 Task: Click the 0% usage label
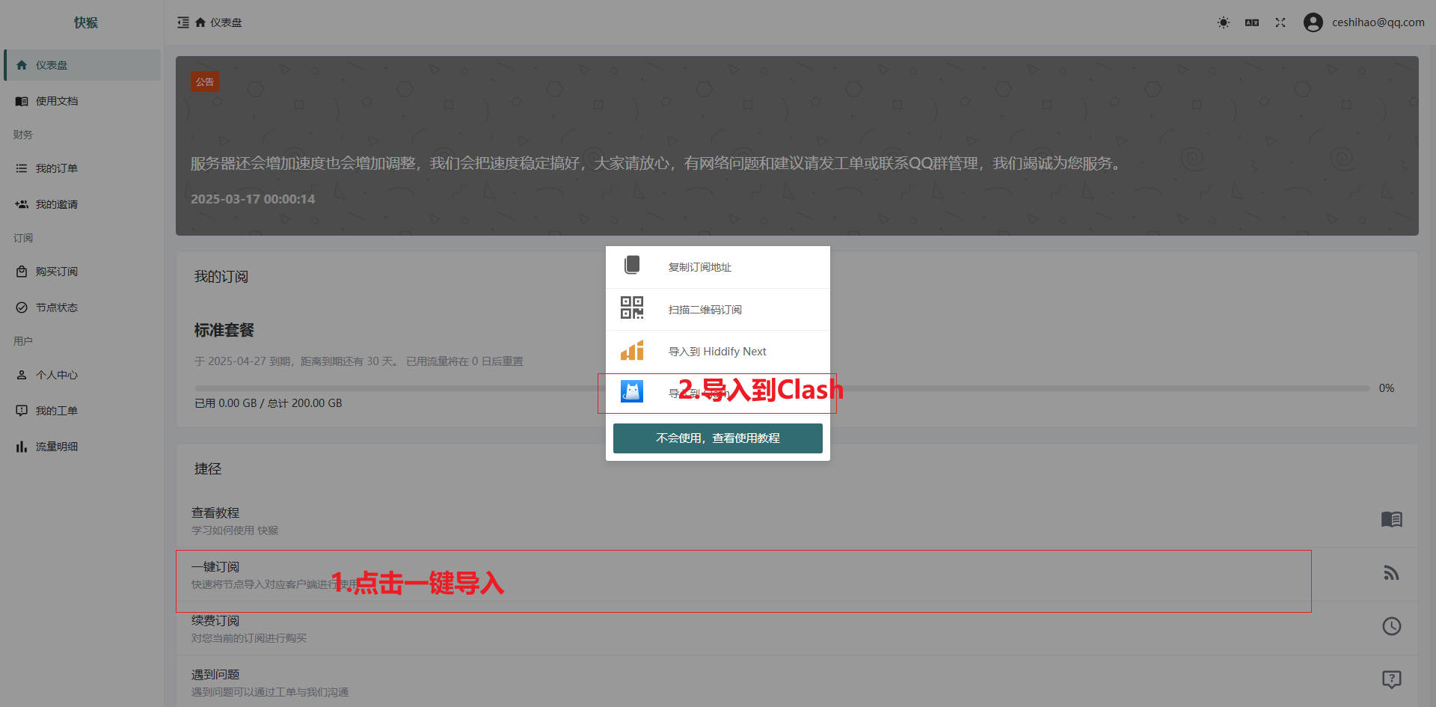(1387, 388)
